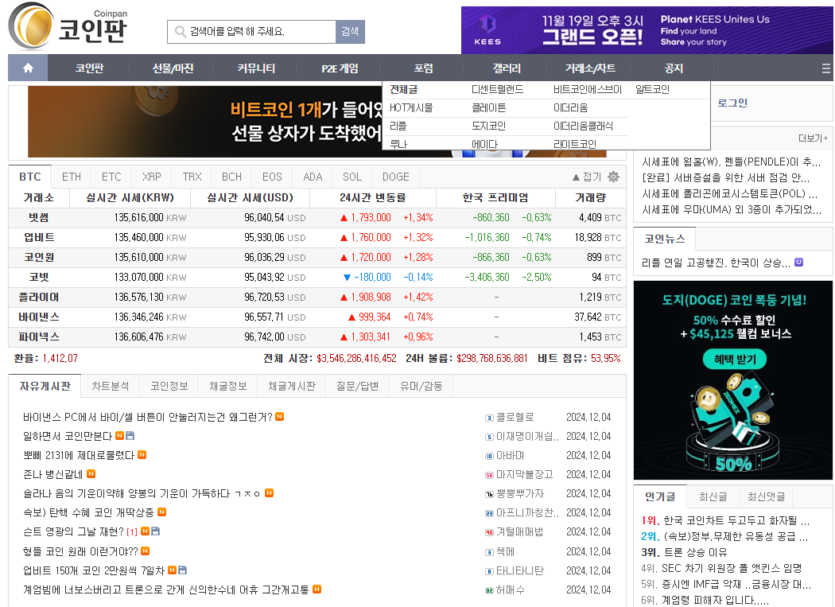The image size is (835, 607).
Task: Select 비트코인에스브이 in forum dropdown
Action: pos(588,90)
